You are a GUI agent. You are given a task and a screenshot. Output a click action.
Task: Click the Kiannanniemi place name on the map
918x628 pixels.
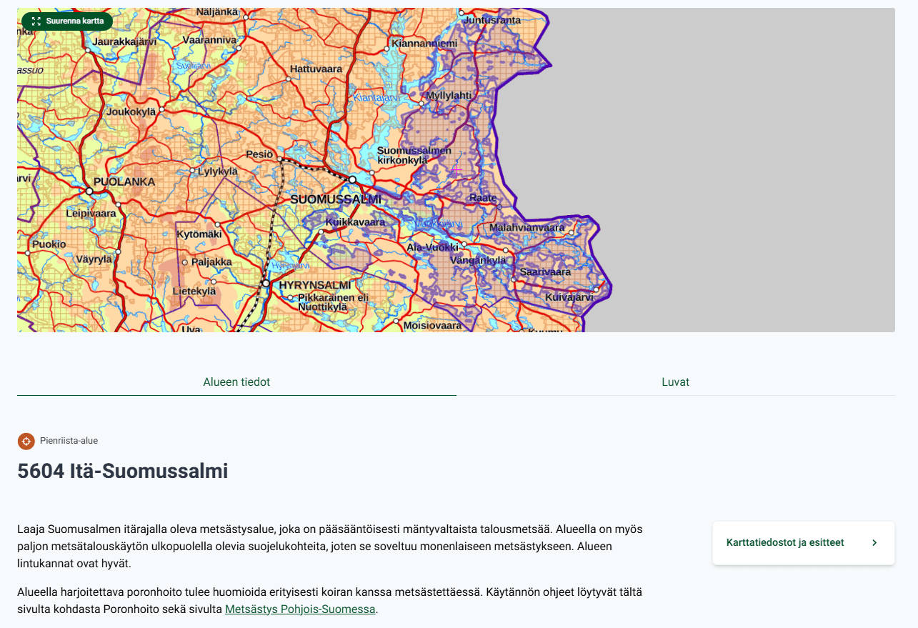point(424,44)
